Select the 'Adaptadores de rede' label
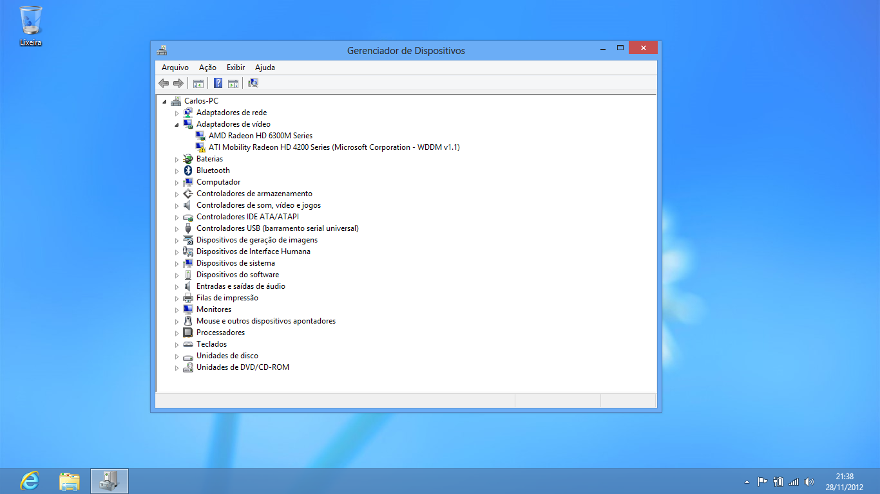This screenshot has height=494, width=880. (231, 113)
